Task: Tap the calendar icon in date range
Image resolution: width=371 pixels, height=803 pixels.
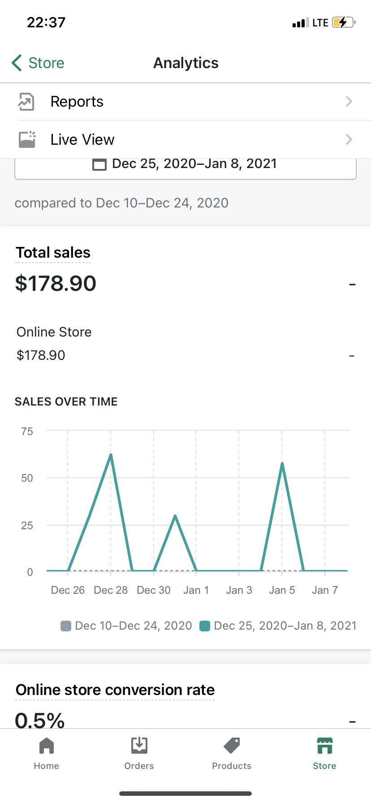Action: [99, 164]
